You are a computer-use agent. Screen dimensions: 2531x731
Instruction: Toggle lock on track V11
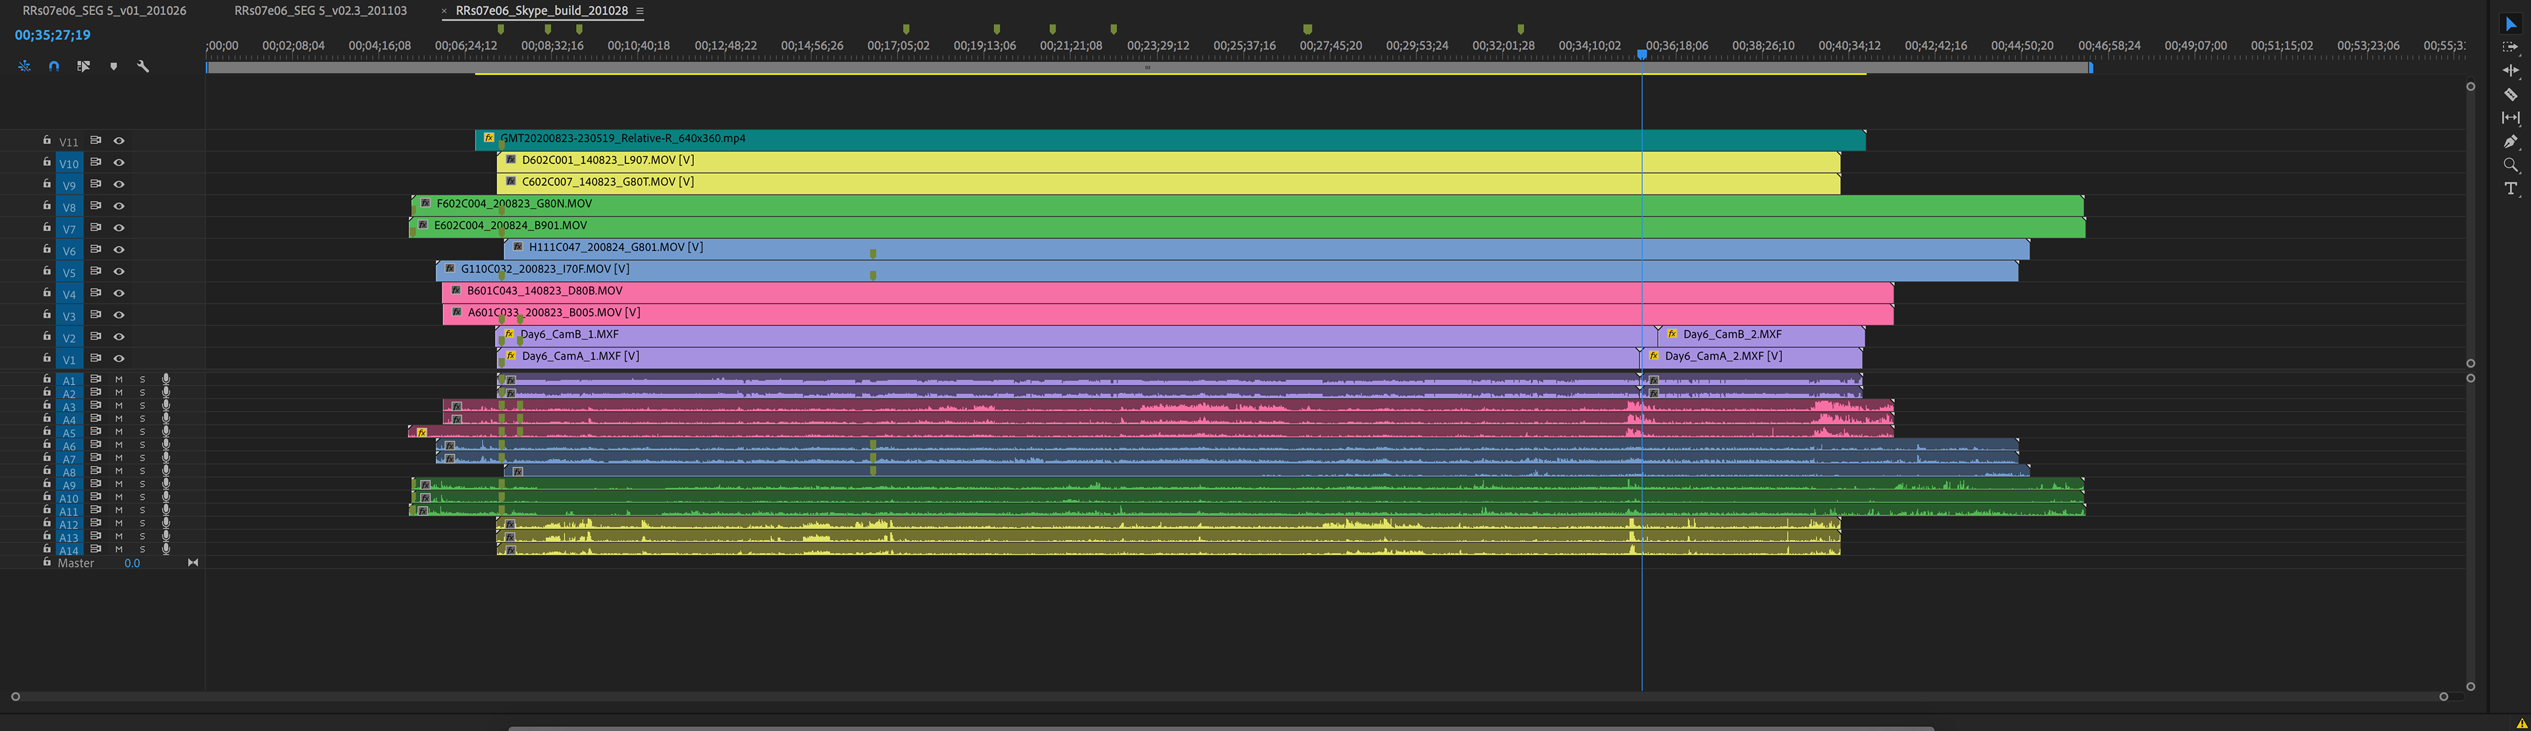coord(46,140)
